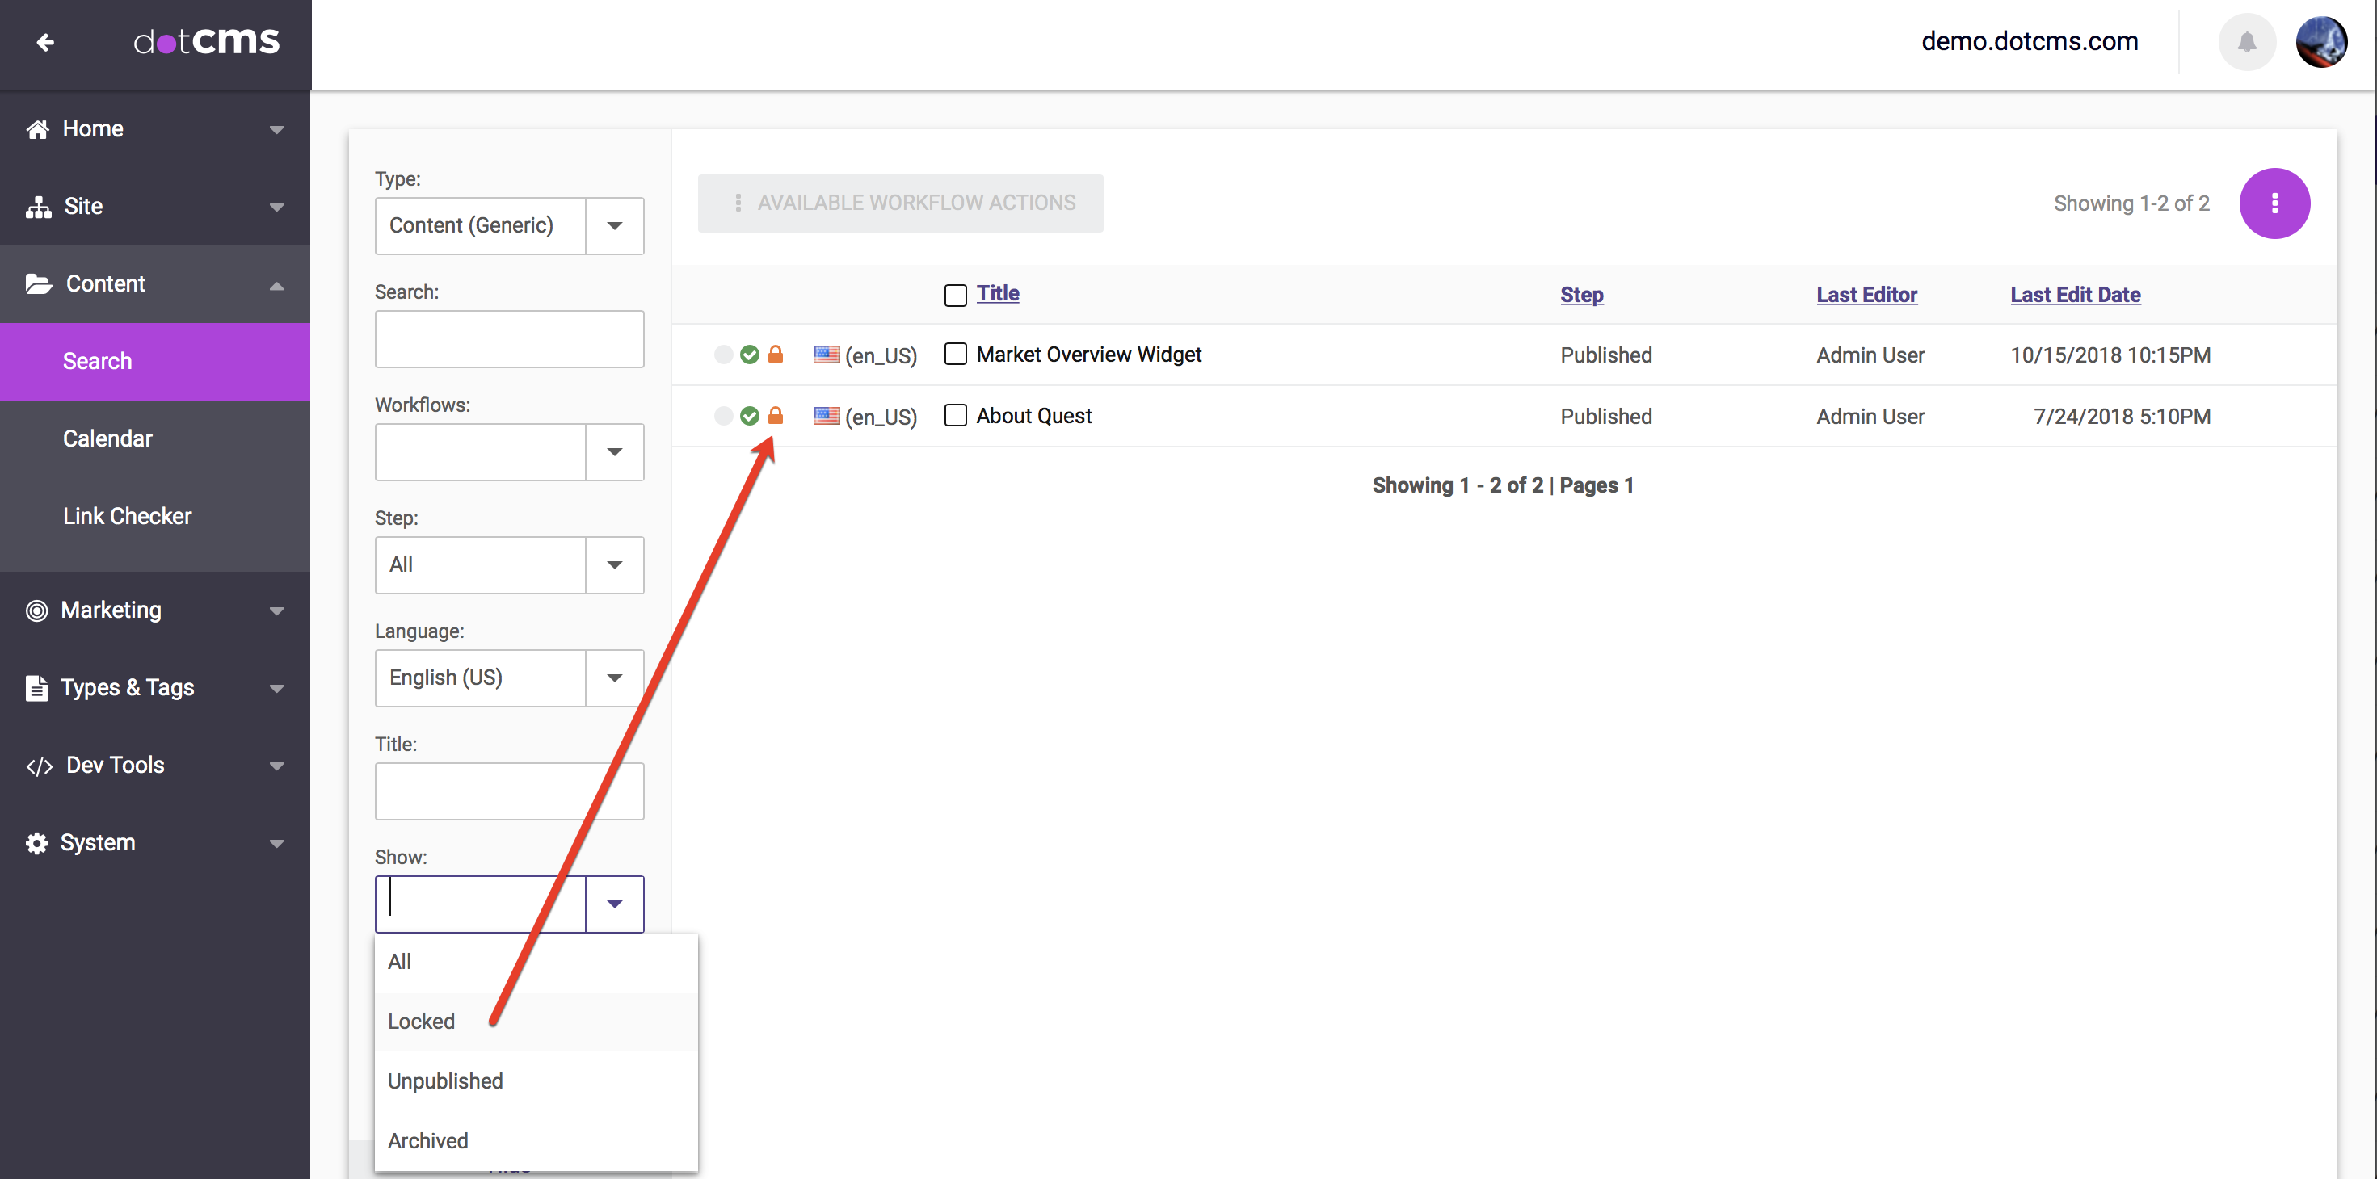Expand the Workflows dropdown

pos(613,452)
